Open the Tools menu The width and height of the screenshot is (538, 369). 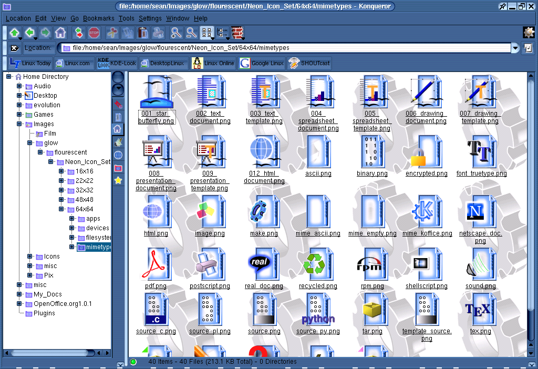click(x=126, y=18)
